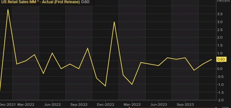Click the small gray button at bottom-right corner
This screenshot has width=231, height=108.
[225, 107]
